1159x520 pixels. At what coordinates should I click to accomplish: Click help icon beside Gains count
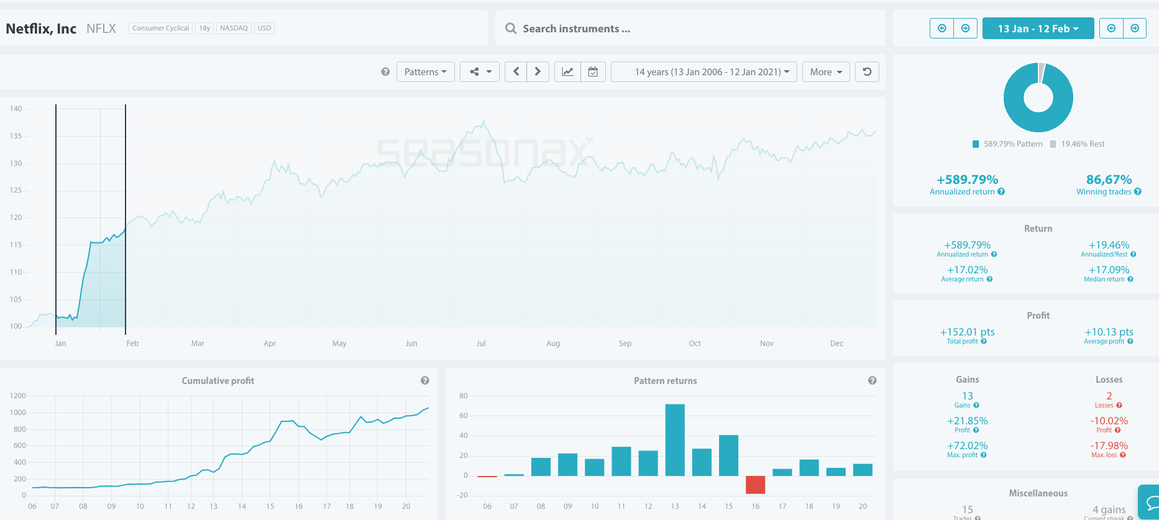pyautogui.click(x=976, y=405)
